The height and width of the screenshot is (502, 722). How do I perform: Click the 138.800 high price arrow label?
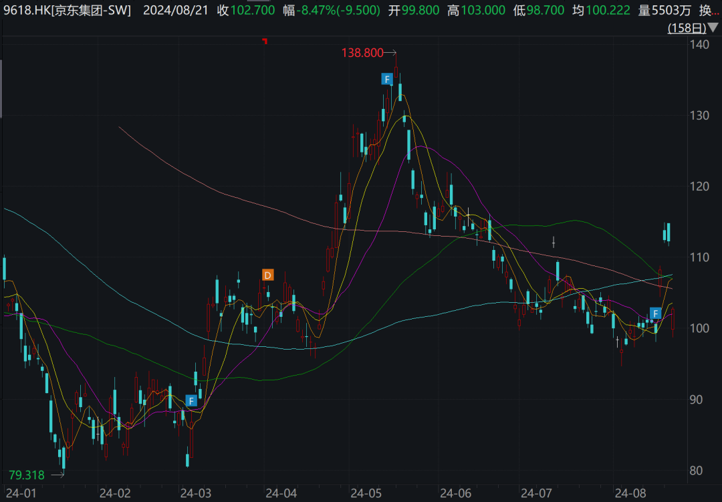coord(368,53)
